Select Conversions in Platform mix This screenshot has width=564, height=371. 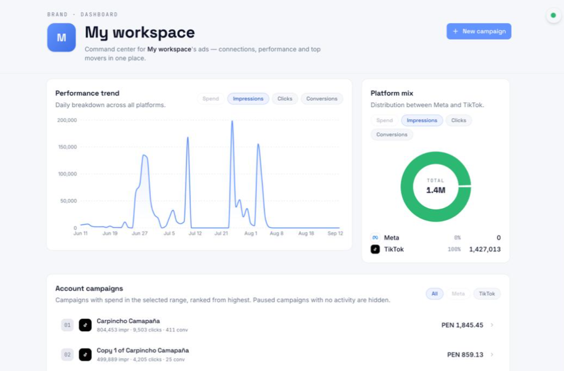391,135
